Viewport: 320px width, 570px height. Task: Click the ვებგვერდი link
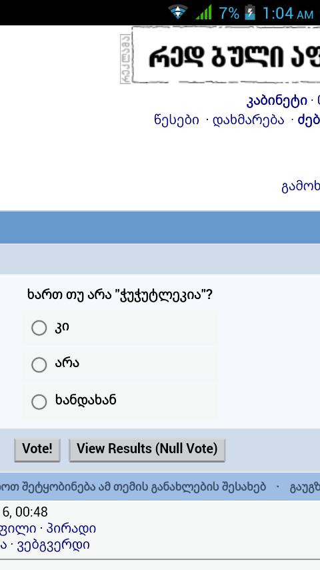(x=53, y=545)
